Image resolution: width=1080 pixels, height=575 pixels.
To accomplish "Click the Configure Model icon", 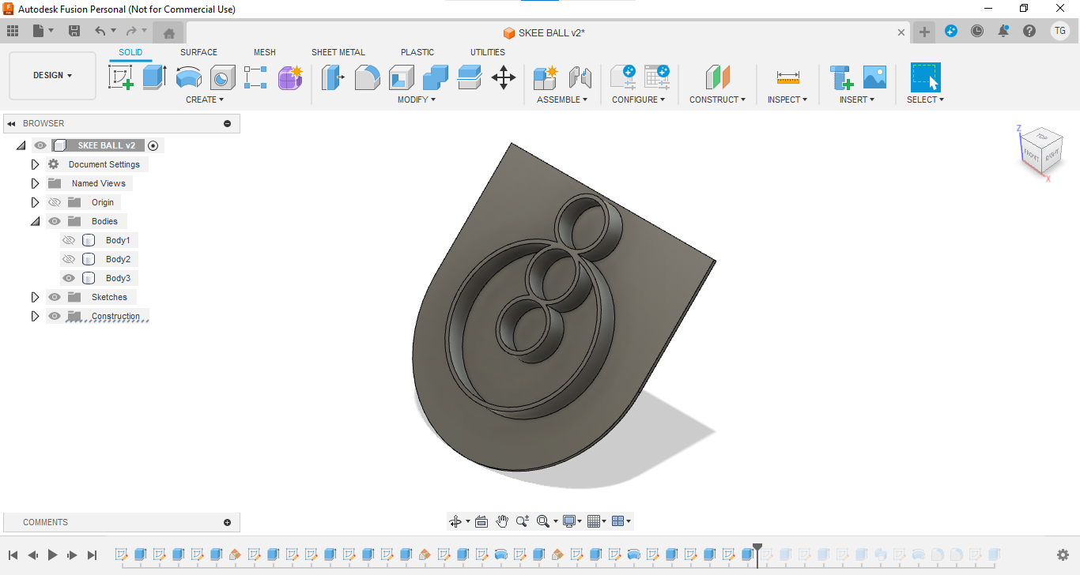I will click(x=622, y=77).
